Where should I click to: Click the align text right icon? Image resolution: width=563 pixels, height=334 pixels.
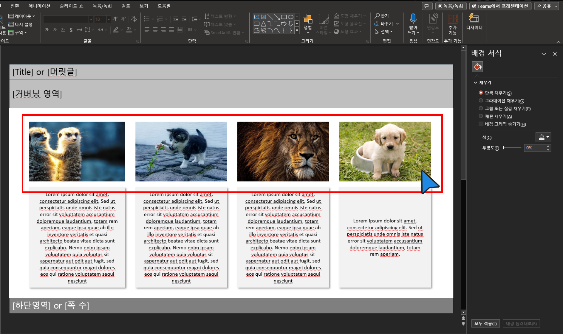(x=163, y=30)
